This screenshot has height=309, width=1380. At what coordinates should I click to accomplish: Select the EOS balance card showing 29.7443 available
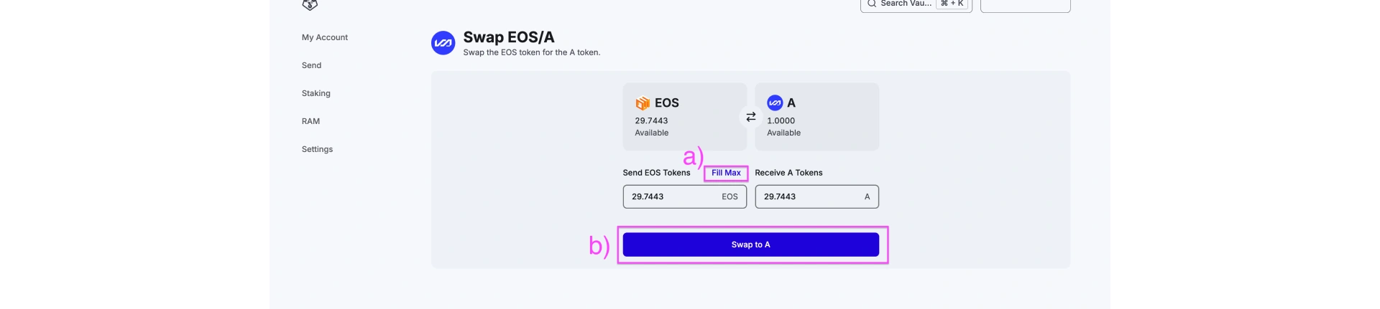(684, 117)
